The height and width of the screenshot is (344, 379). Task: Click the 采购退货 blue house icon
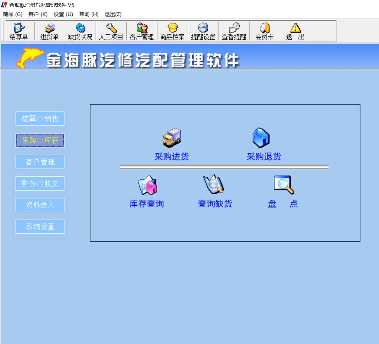pos(261,138)
